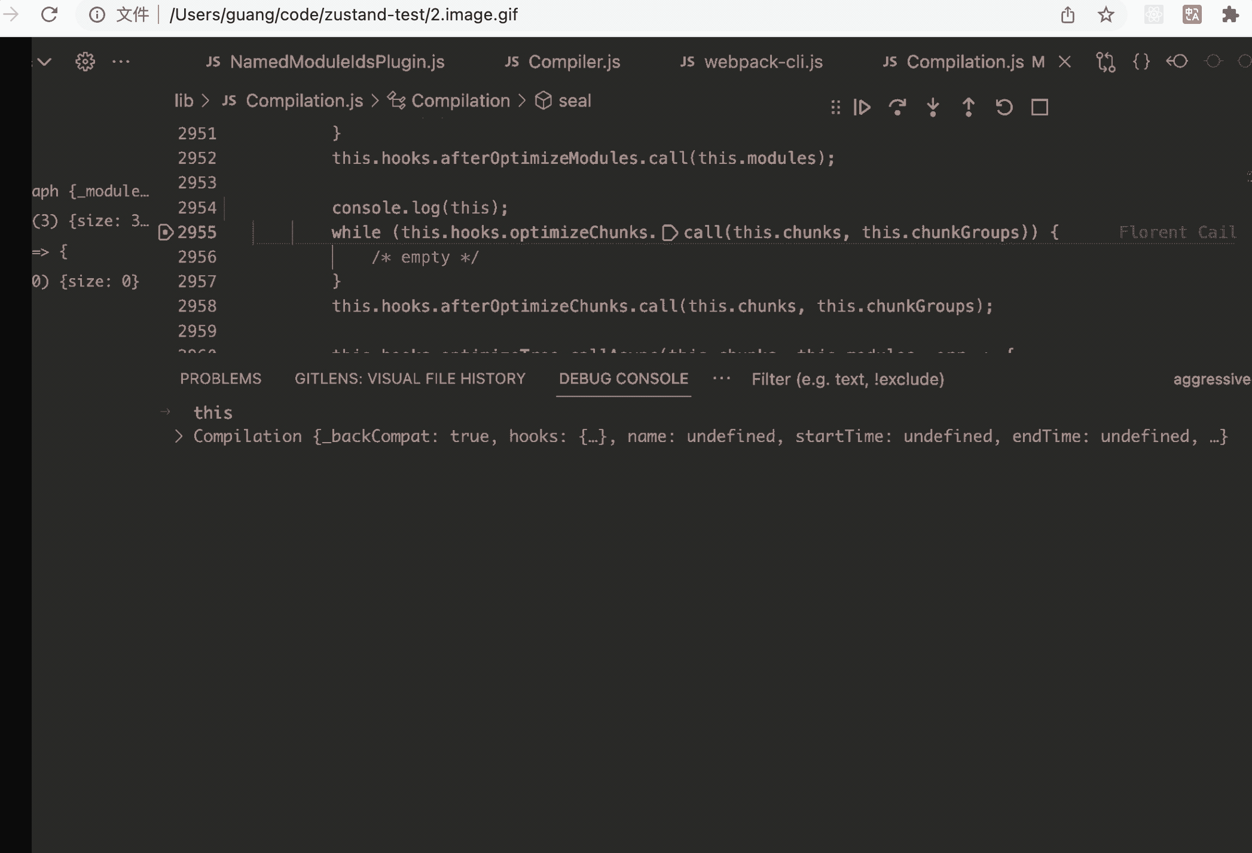The width and height of the screenshot is (1252, 853).
Task: Click the debug Restart icon
Action: point(1004,108)
